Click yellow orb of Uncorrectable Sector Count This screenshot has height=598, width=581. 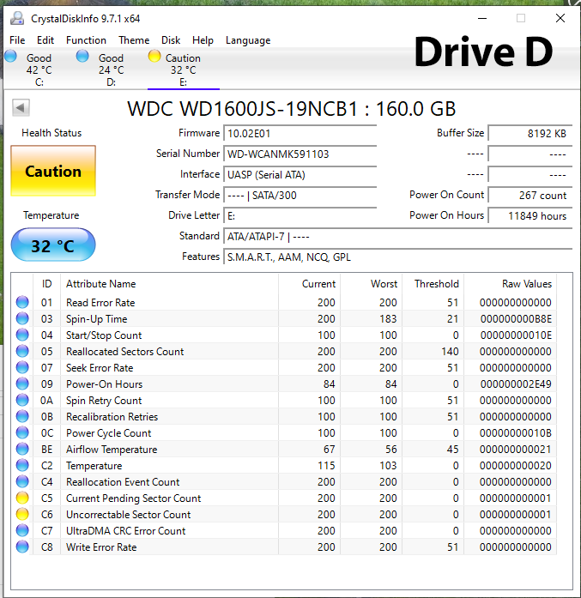point(22,514)
